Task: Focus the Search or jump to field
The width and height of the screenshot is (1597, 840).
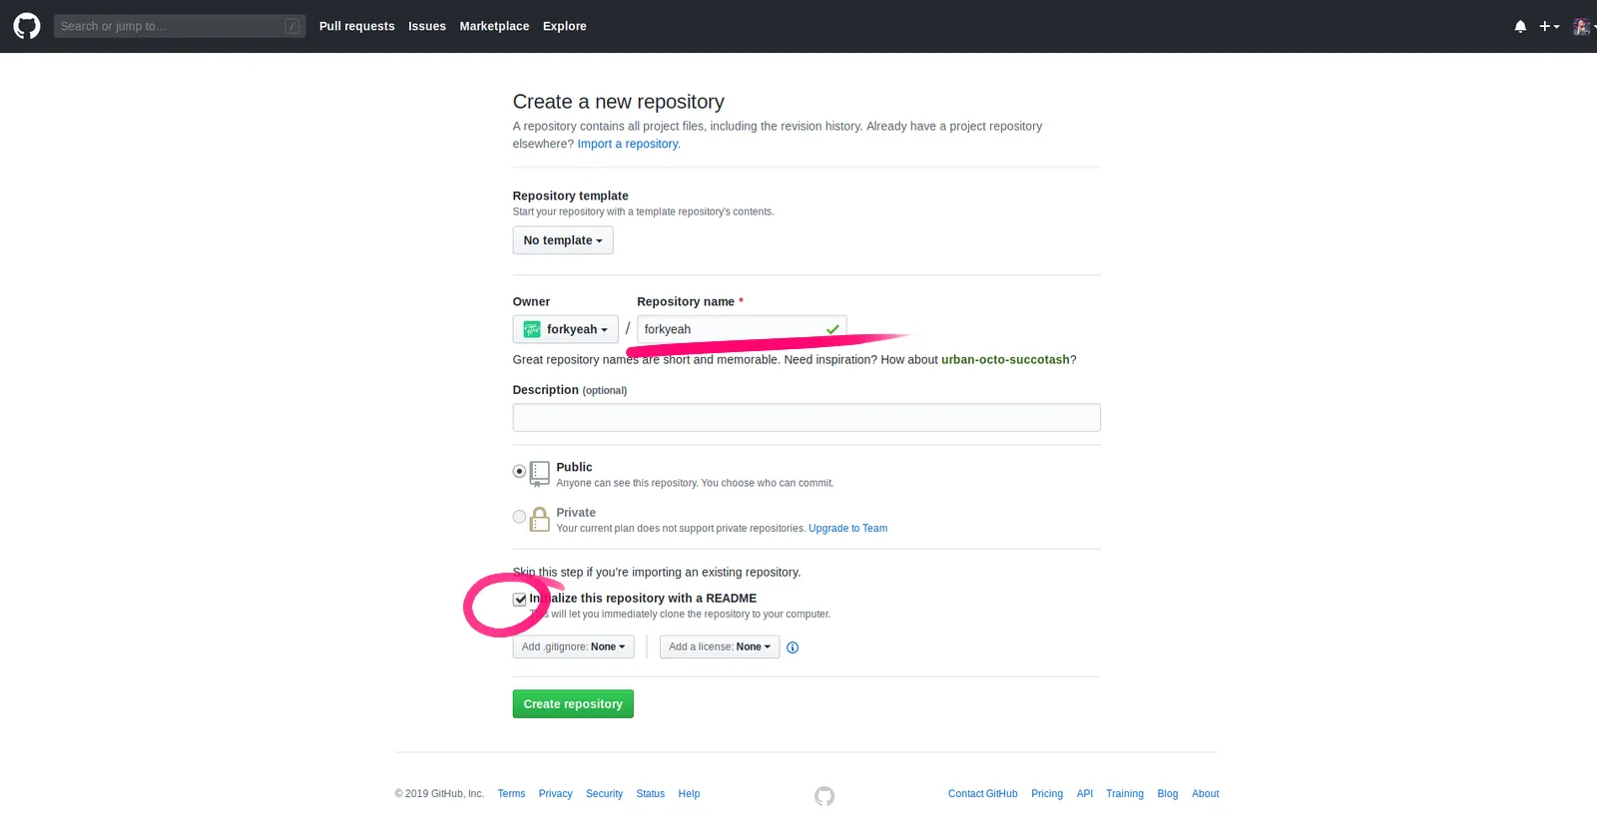Action: pyautogui.click(x=180, y=26)
